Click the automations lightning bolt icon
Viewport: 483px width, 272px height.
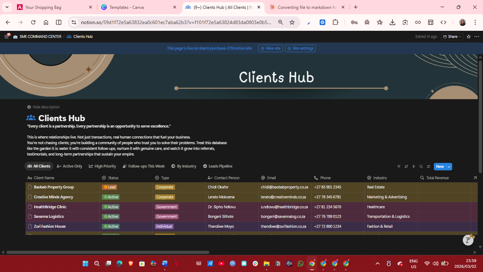pyautogui.click(x=413, y=166)
